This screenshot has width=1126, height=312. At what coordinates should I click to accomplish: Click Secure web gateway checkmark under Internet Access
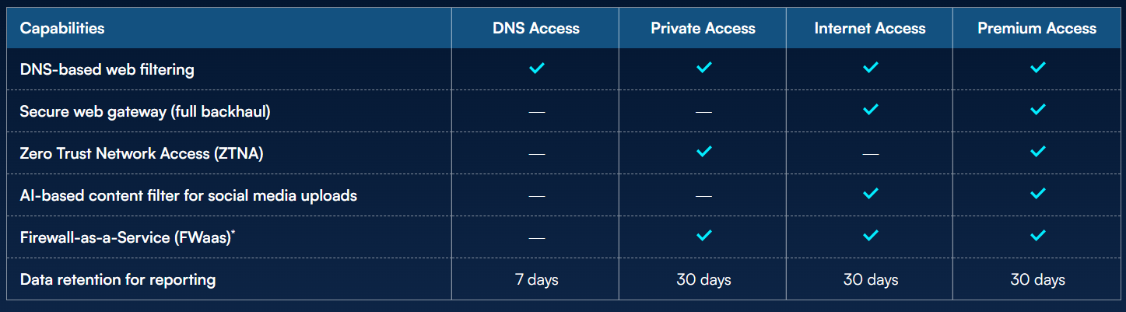coord(871,110)
